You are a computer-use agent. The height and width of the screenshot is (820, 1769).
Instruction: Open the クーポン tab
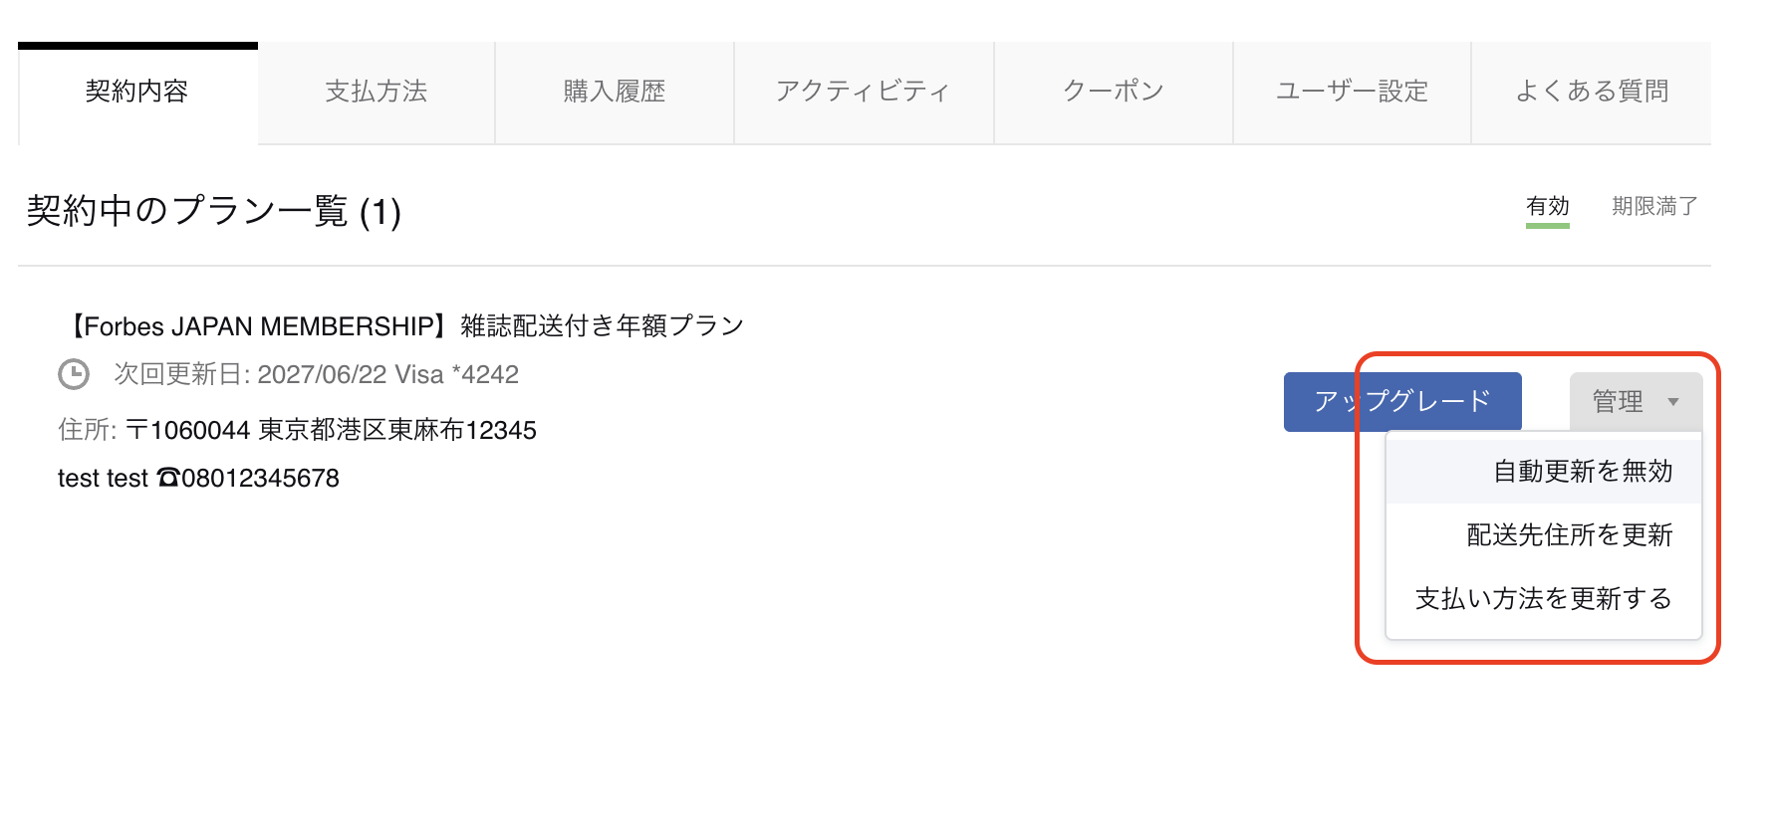[1114, 93]
